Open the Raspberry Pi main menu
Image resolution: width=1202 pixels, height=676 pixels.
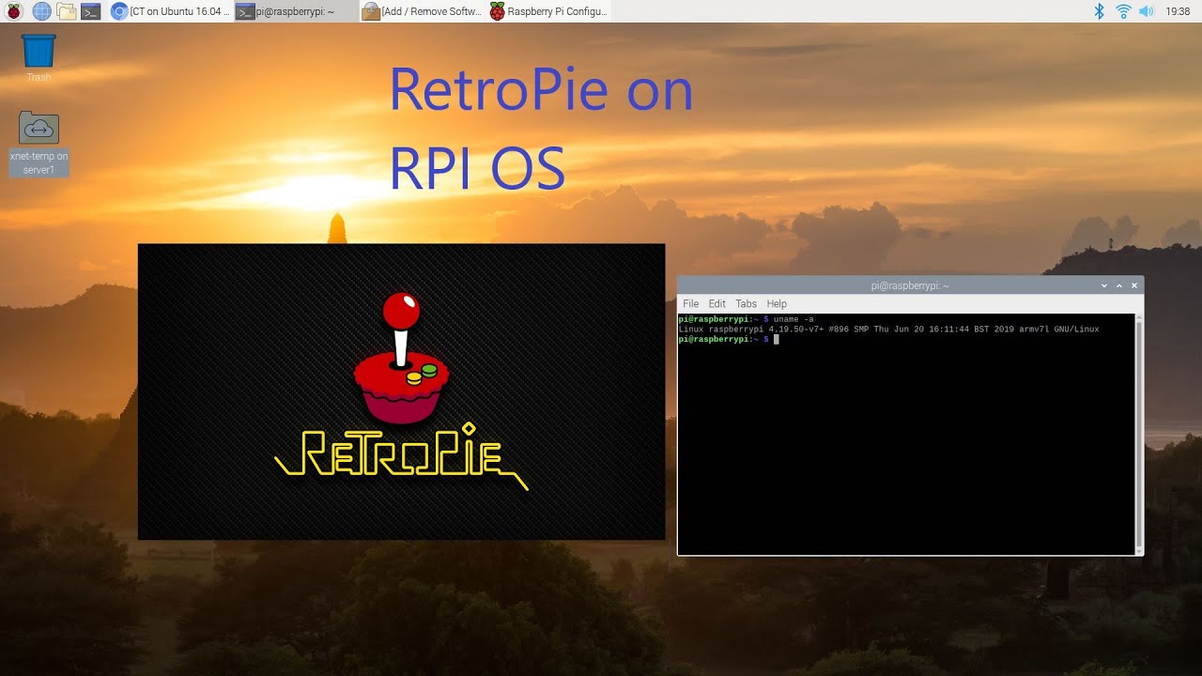(x=14, y=11)
